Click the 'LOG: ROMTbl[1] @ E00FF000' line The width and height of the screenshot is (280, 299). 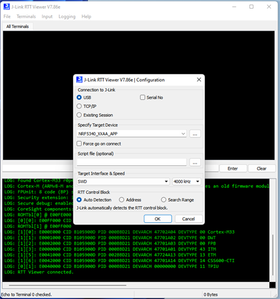(37, 226)
